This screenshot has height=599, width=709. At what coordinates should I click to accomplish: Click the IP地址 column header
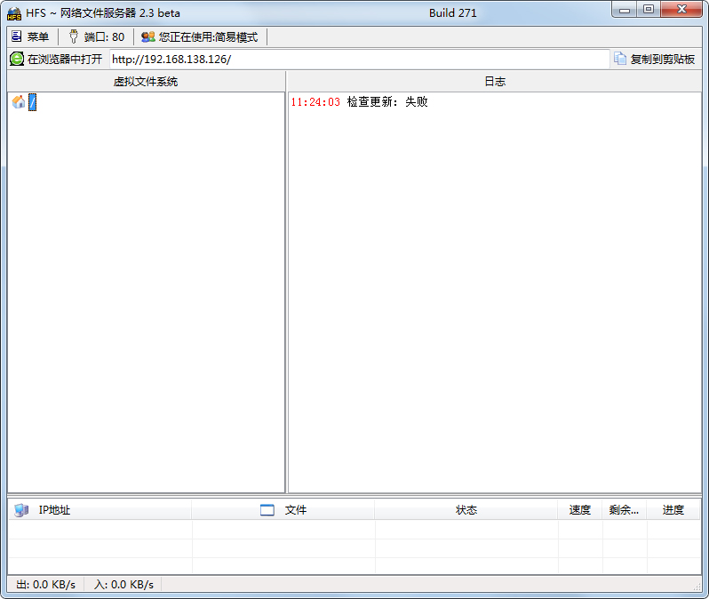pos(100,510)
